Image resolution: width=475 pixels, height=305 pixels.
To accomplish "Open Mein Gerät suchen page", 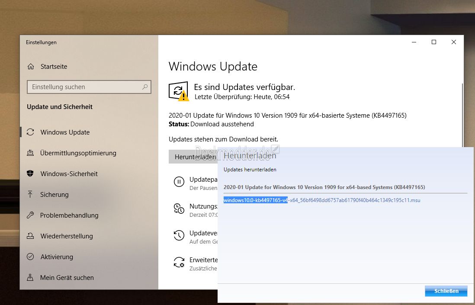I will (x=67, y=277).
